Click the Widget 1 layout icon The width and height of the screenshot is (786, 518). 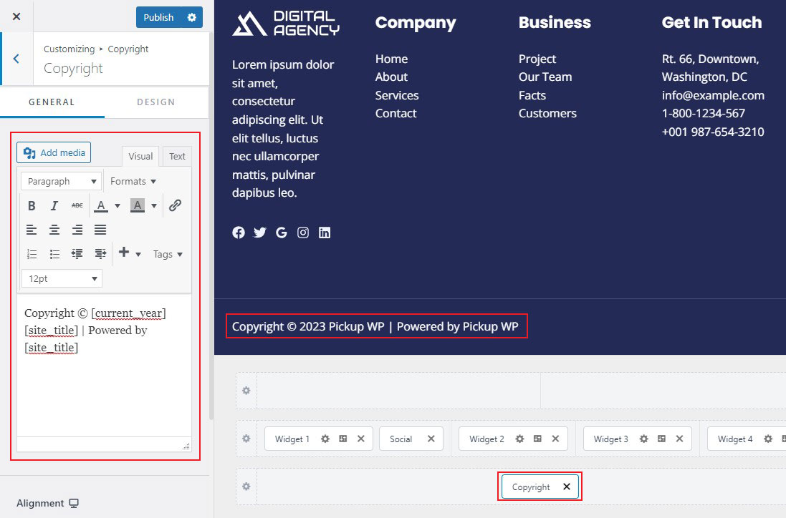click(343, 439)
